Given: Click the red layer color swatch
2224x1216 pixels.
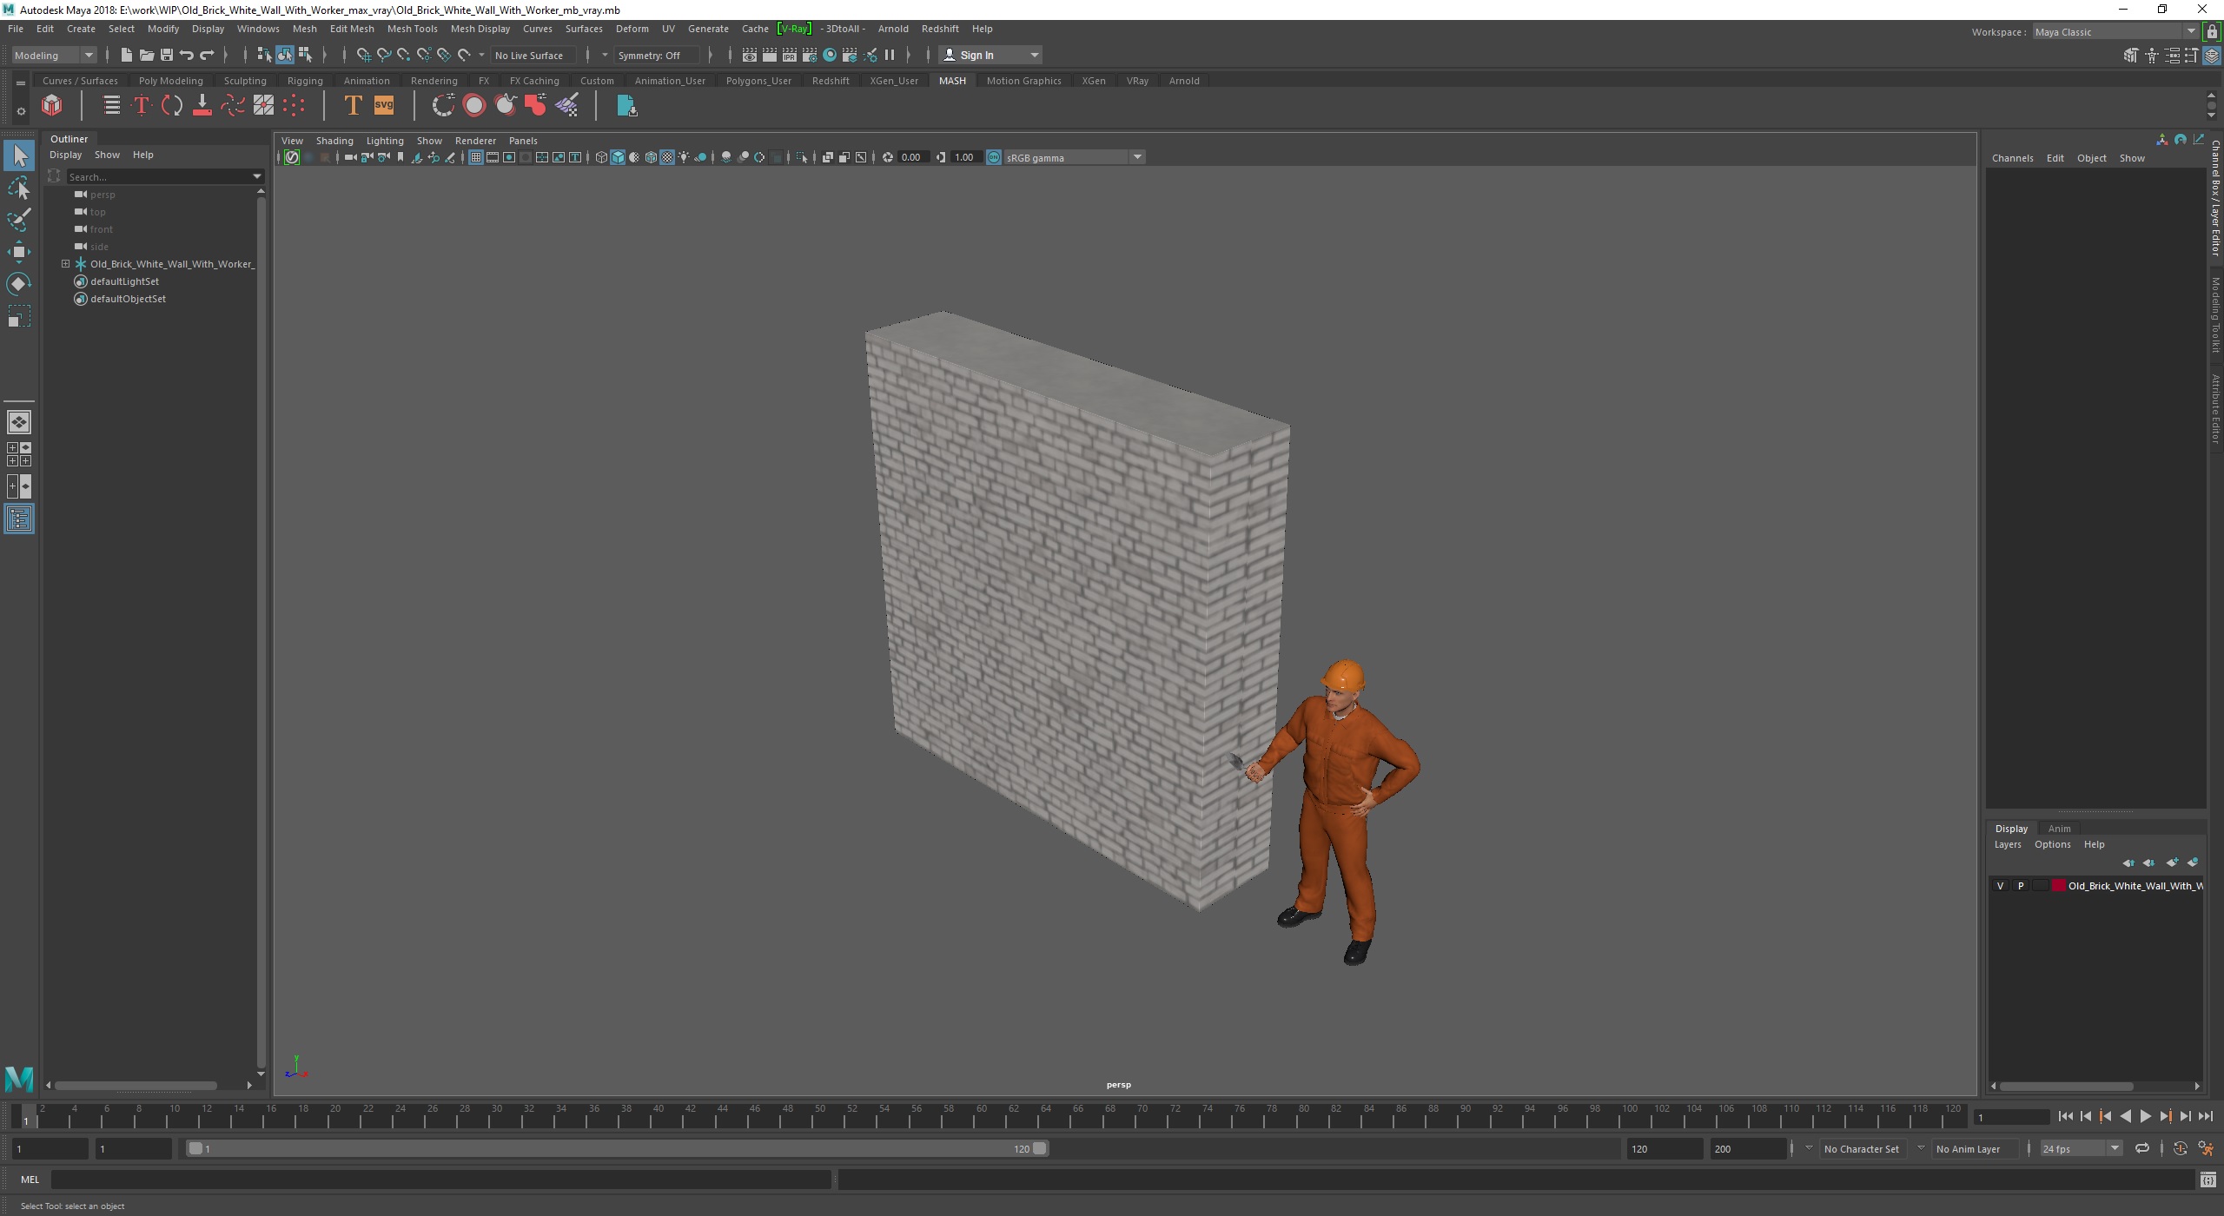Looking at the screenshot, I should [x=2058, y=886].
